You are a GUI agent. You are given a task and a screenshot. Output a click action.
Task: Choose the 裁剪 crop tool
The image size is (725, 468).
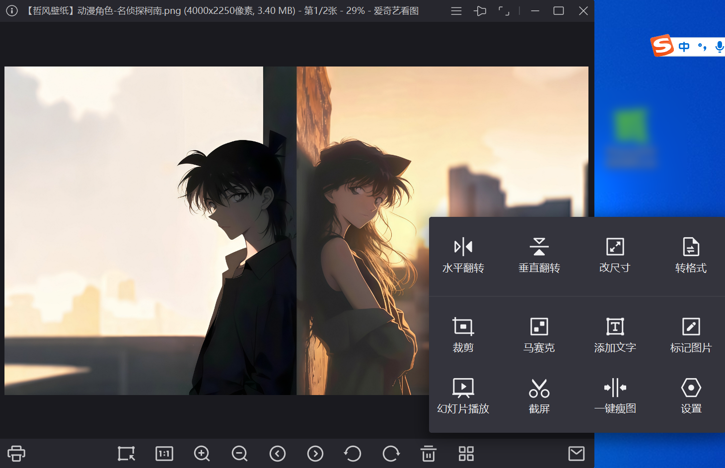[x=463, y=335]
